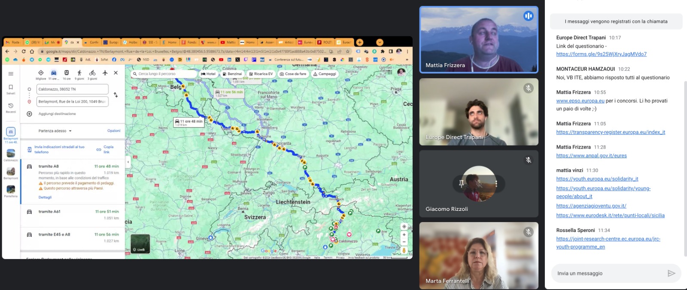Switch to the Holbe browser tab
Image resolution: width=687 pixels, height=290 pixels.
pyautogui.click(x=131, y=42)
